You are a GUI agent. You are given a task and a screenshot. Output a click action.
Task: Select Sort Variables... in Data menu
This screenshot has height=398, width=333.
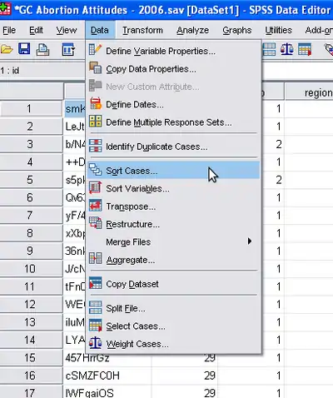pos(174,188)
